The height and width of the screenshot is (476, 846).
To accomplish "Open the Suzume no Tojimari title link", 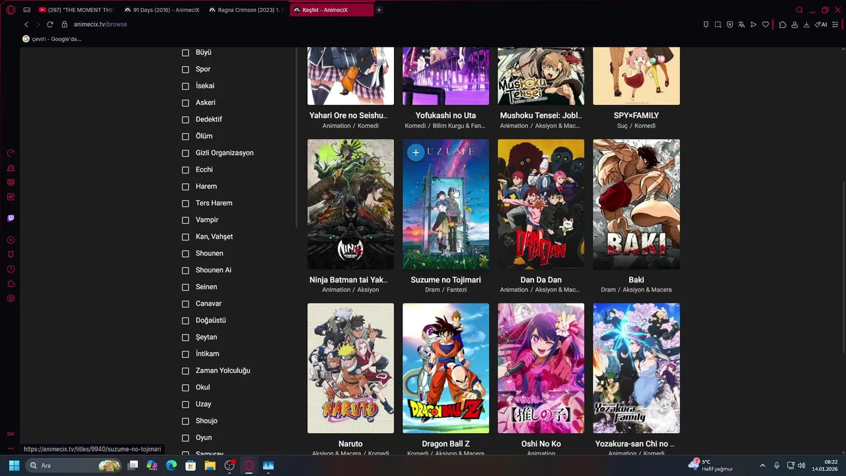I will pyautogui.click(x=445, y=280).
